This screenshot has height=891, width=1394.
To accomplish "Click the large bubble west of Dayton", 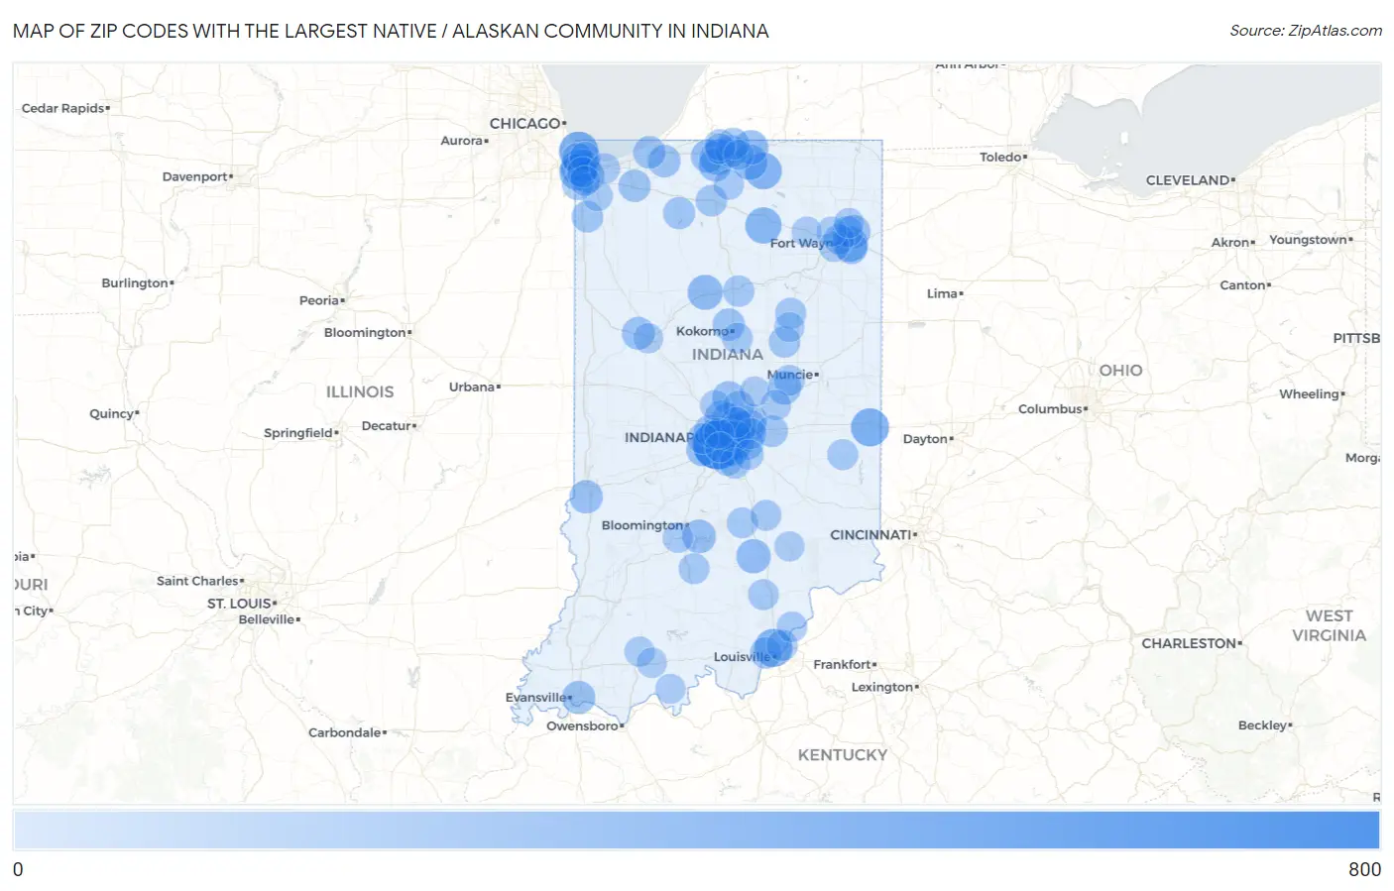I will 870,427.
